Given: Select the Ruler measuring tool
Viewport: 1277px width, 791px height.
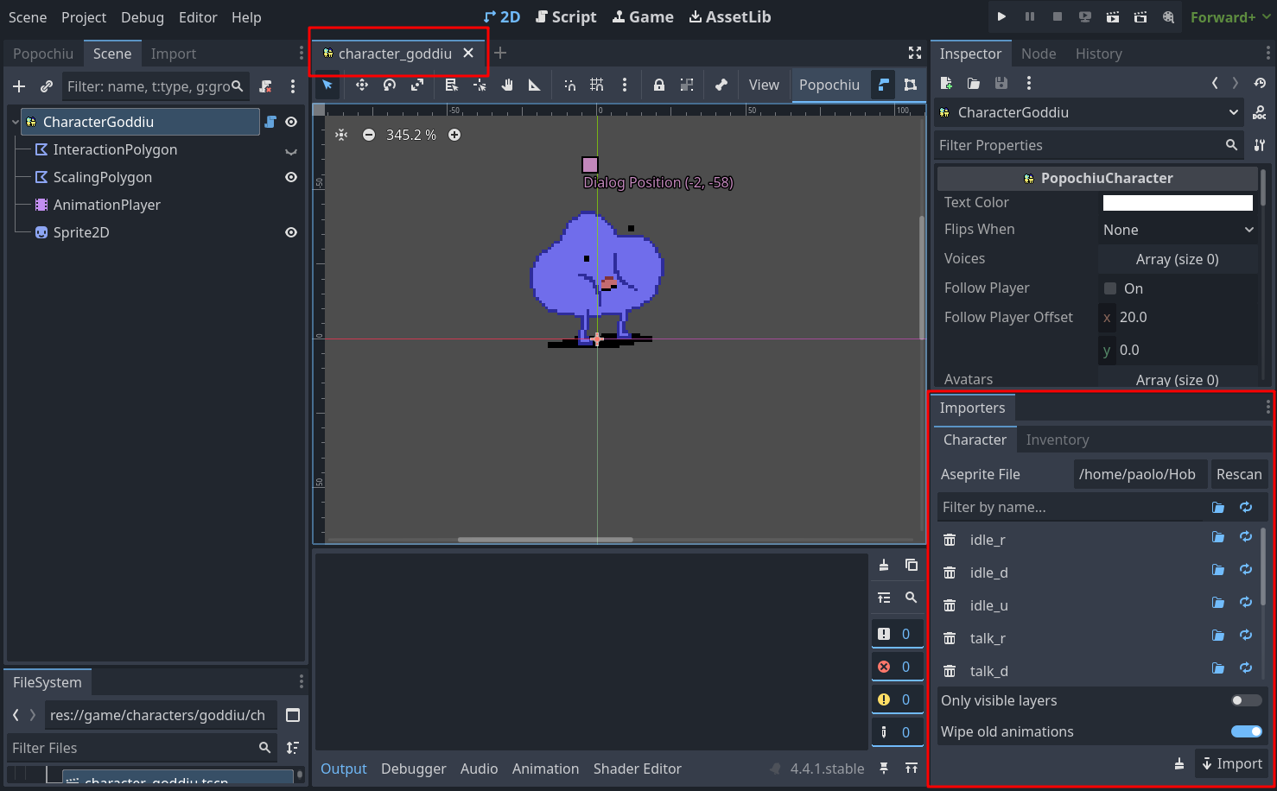Looking at the screenshot, I should pos(534,85).
